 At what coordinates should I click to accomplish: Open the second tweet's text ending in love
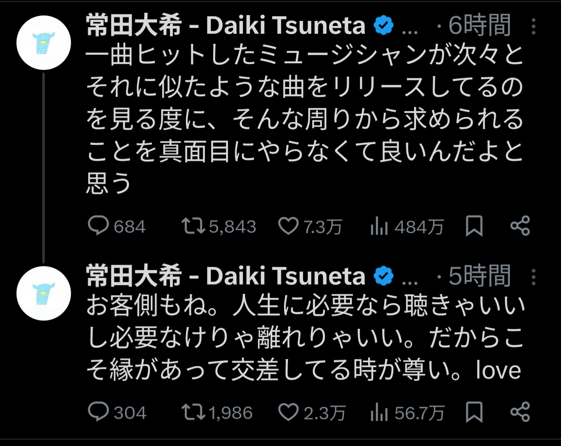click(304, 338)
